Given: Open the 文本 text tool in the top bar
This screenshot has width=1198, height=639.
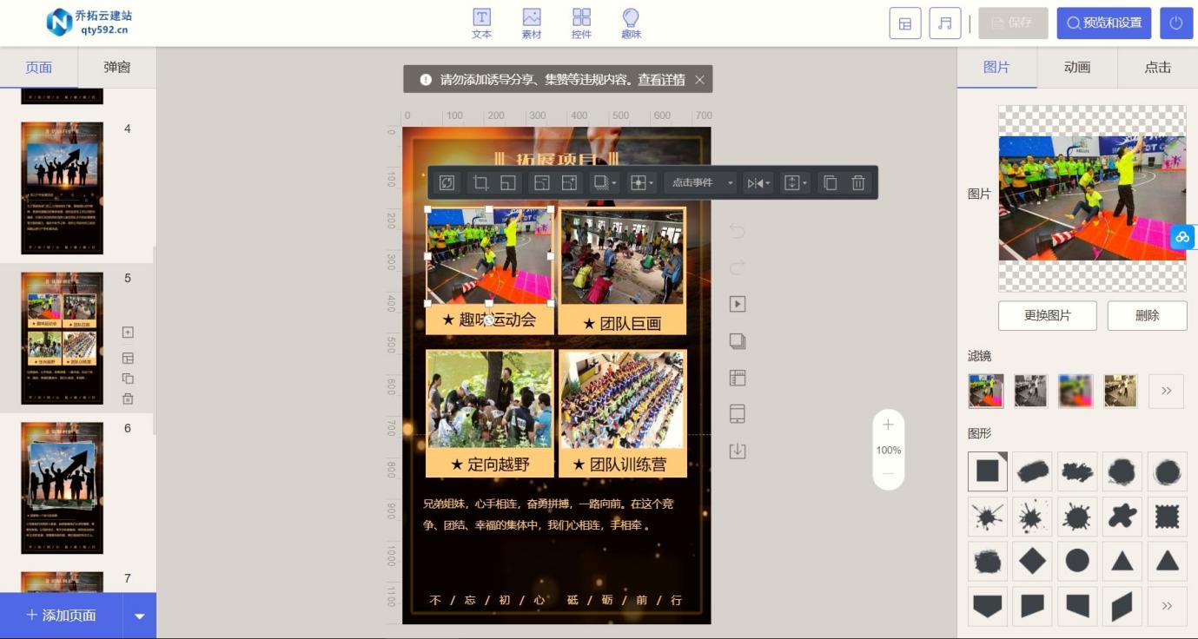Looking at the screenshot, I should pos(481,23).
